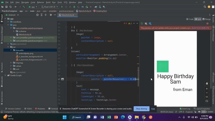
Task: Click the preview zoom-to-fit icon
Action: coord(207,101)
